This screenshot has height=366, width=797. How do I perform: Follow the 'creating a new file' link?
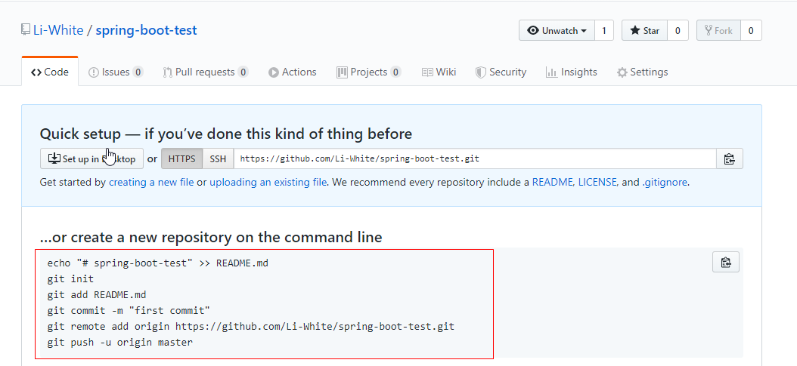[151, 182]
